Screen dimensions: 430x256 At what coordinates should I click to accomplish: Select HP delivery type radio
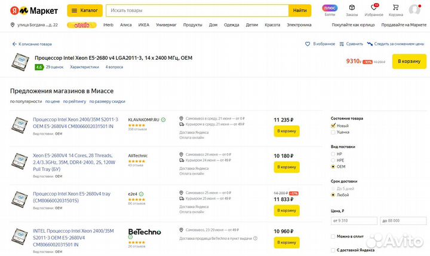click(x=333, y=154)
